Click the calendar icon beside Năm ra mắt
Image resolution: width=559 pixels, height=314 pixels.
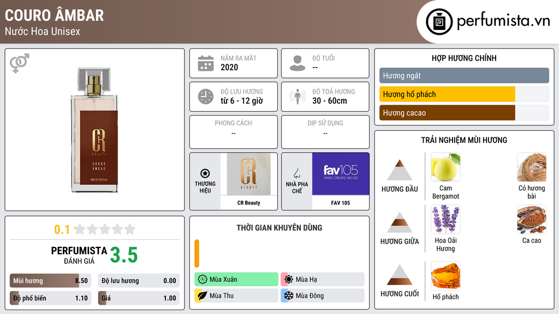pos(206,63)
